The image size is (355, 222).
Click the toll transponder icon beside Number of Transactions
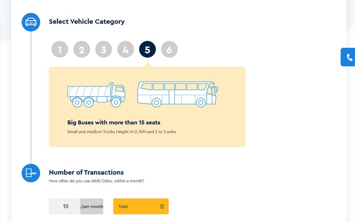tap(31, 173)
